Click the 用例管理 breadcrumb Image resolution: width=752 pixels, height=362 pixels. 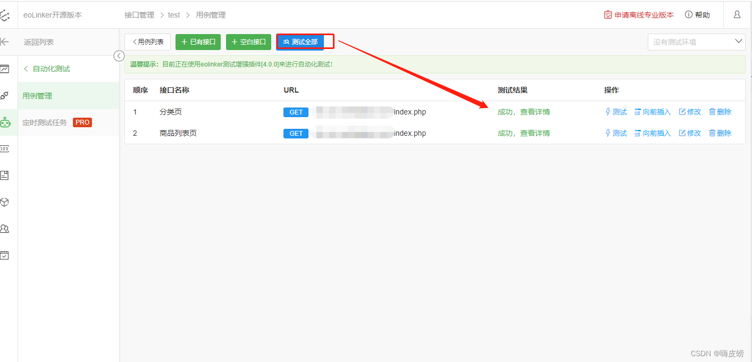(x=211, y=15)
